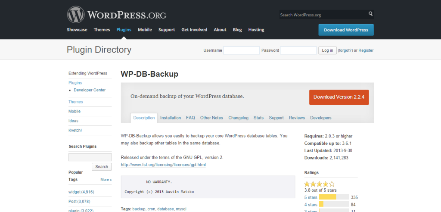Screen dimensions: 441x212
Task: Open the Changelog tab
Action: [238, 118]
